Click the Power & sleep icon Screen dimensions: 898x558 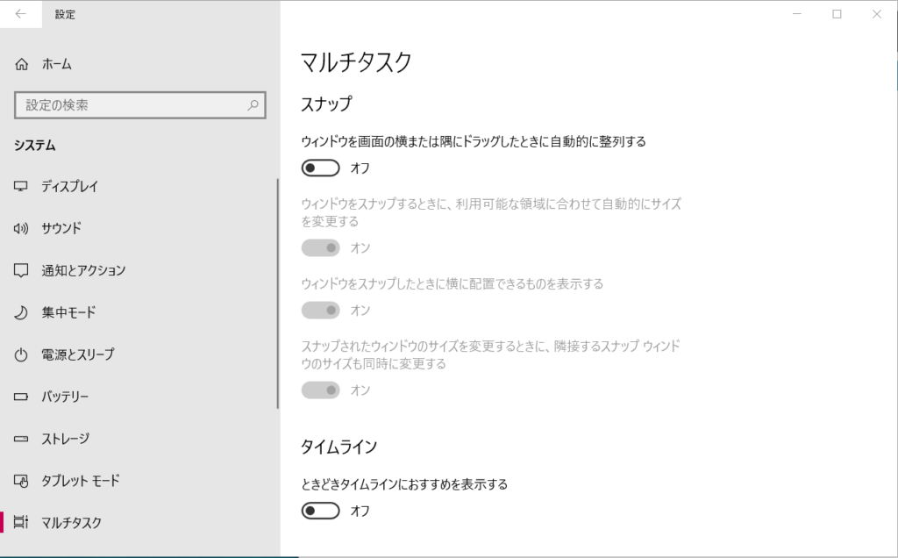21,354
